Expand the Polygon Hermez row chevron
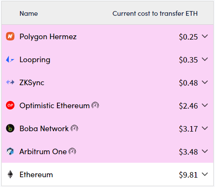Screen dimensions: 215x187 click(x=205, y=36)
